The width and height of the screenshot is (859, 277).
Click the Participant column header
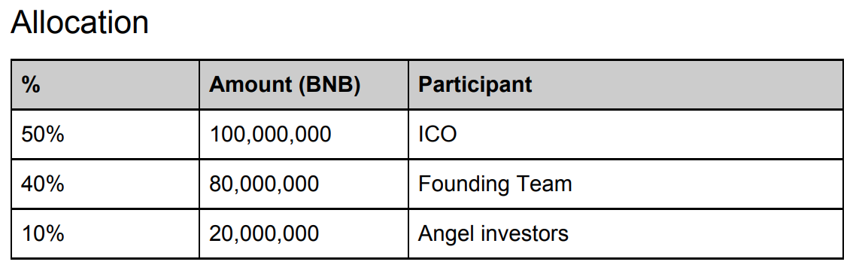[626, 85]
